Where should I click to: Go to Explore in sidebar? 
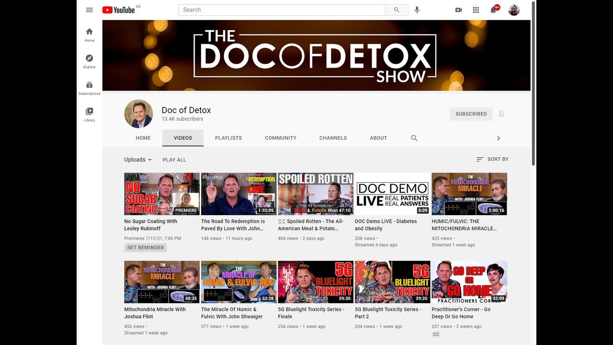(x=90, y=61)
